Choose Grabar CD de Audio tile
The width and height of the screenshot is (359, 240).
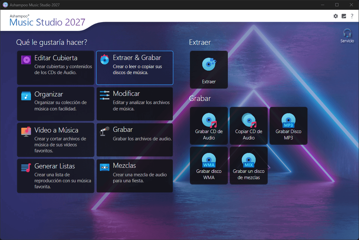[x=209, y=126]
